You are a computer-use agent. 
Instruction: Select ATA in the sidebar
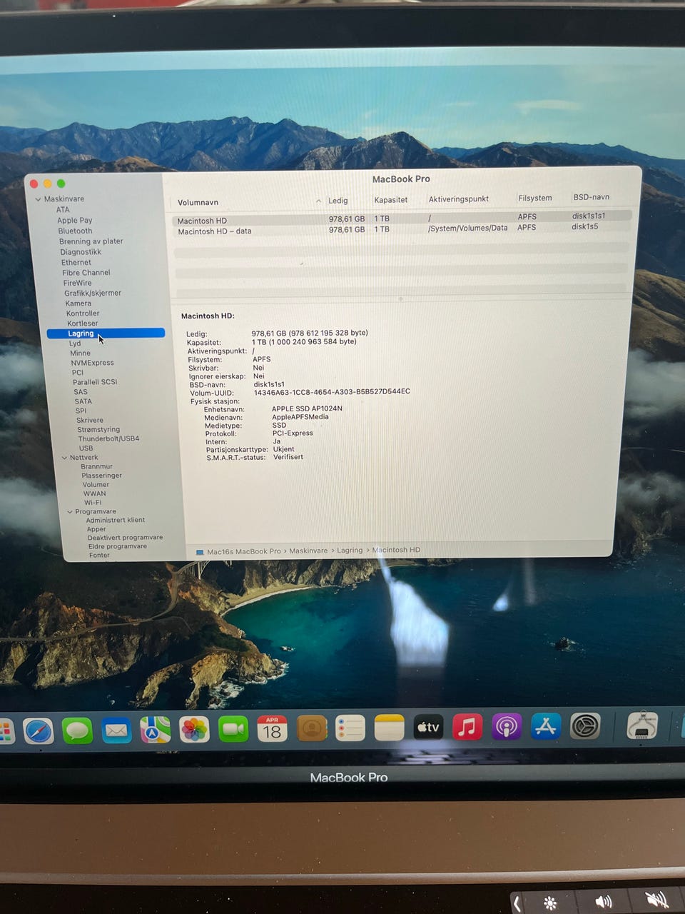(64, 210)
